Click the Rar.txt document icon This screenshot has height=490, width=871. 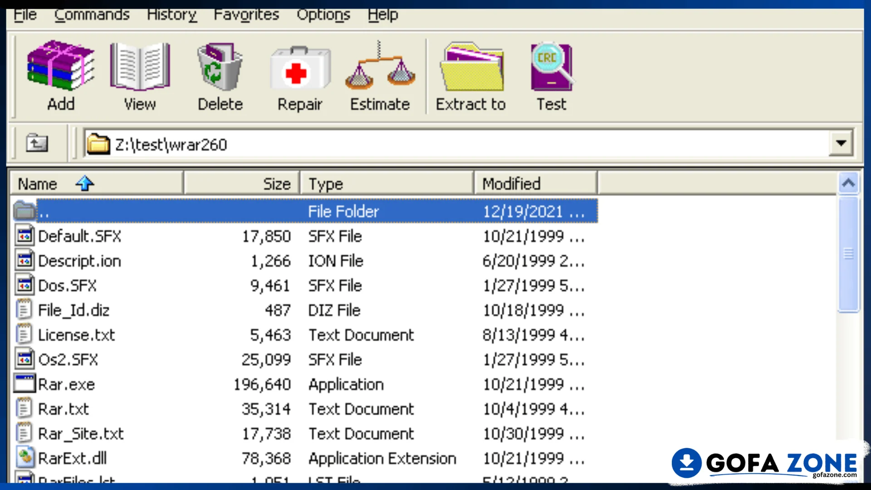point(24,409)
